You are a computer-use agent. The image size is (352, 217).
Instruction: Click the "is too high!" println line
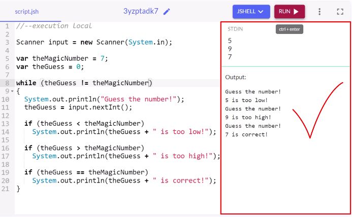(x=126, y=156)
